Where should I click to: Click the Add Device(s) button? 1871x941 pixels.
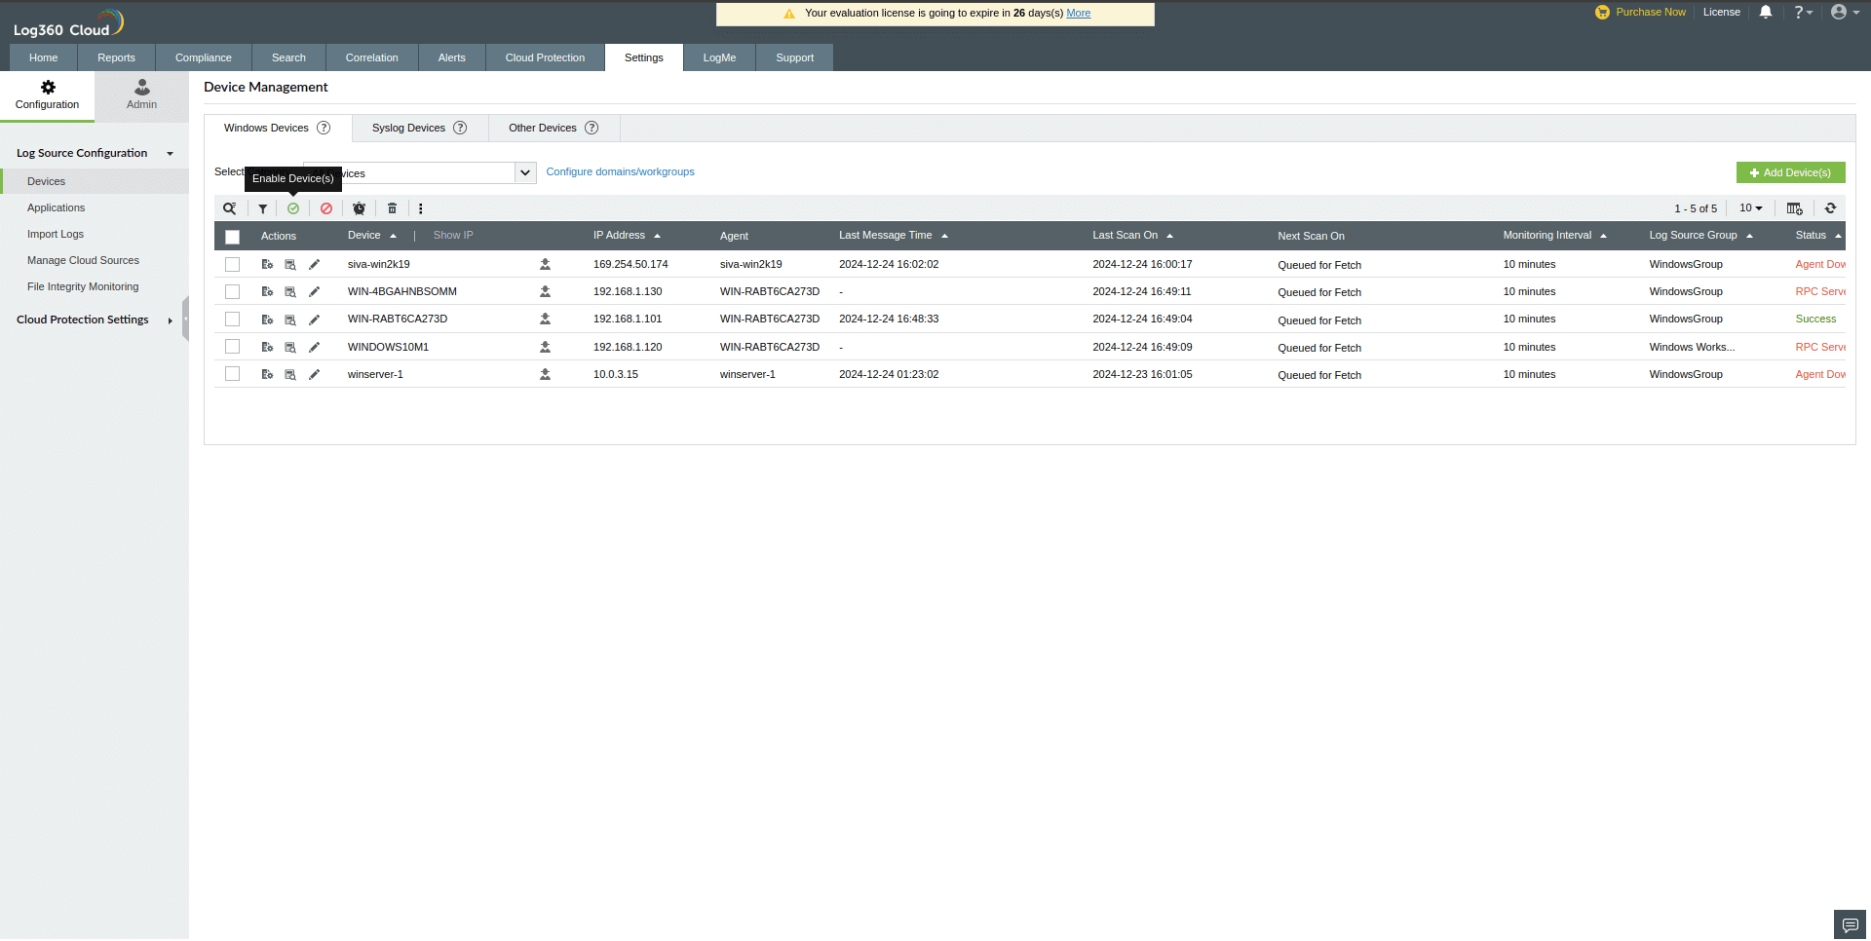(1790, 171)
